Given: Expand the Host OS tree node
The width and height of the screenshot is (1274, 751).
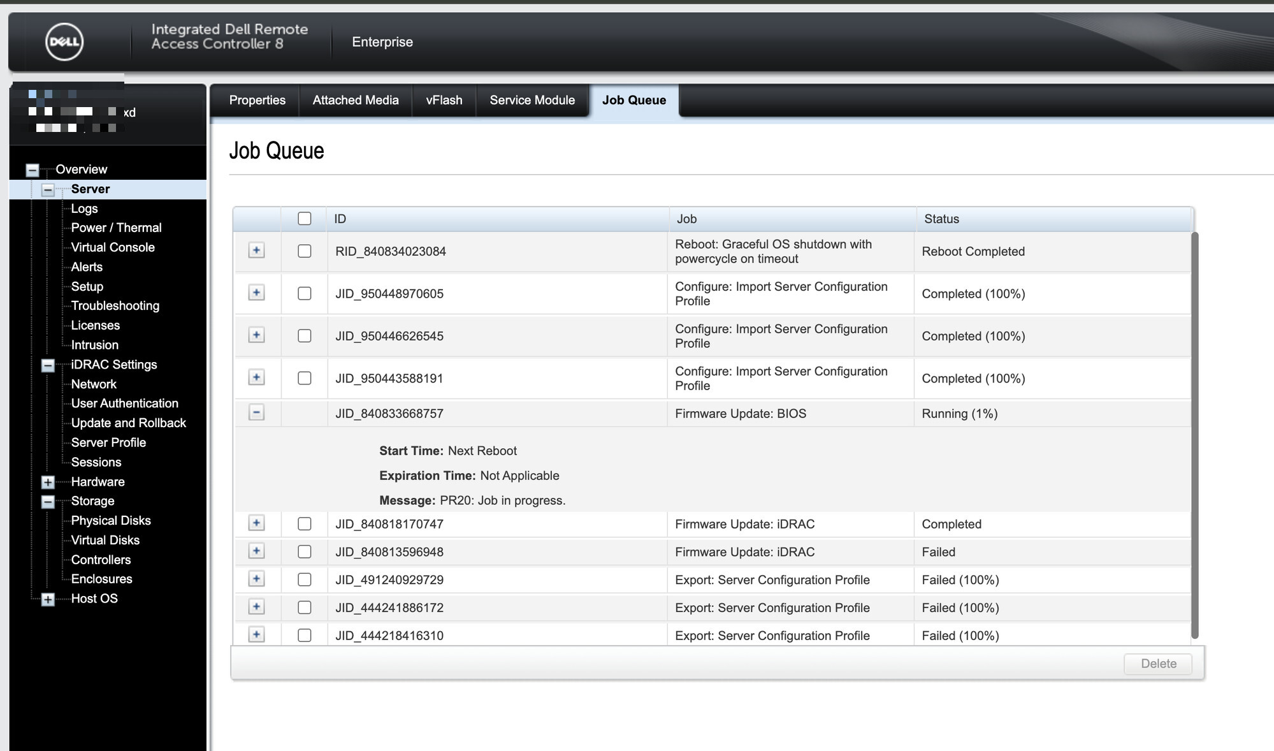Looking at the screenshot, I should 48,600.
